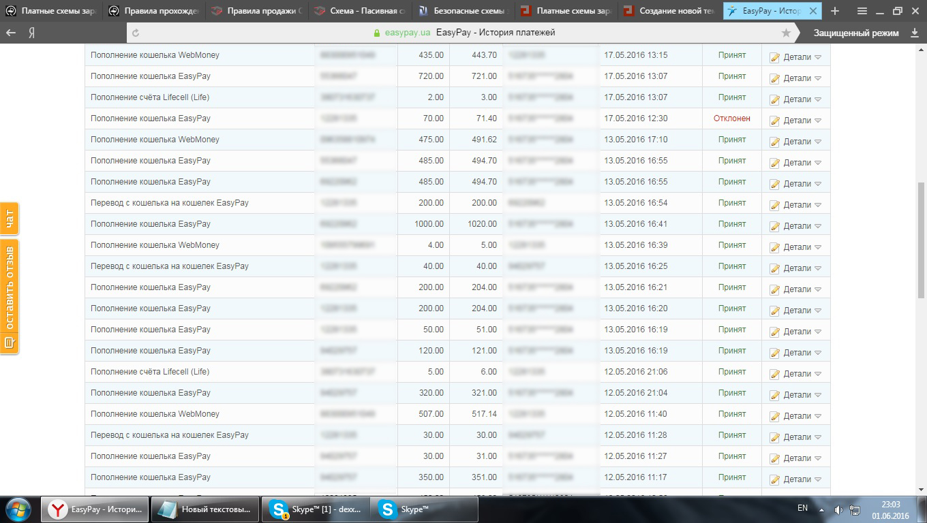
Task: Switch to "Безопасные схемы" tab
Action: pos(462,11)
